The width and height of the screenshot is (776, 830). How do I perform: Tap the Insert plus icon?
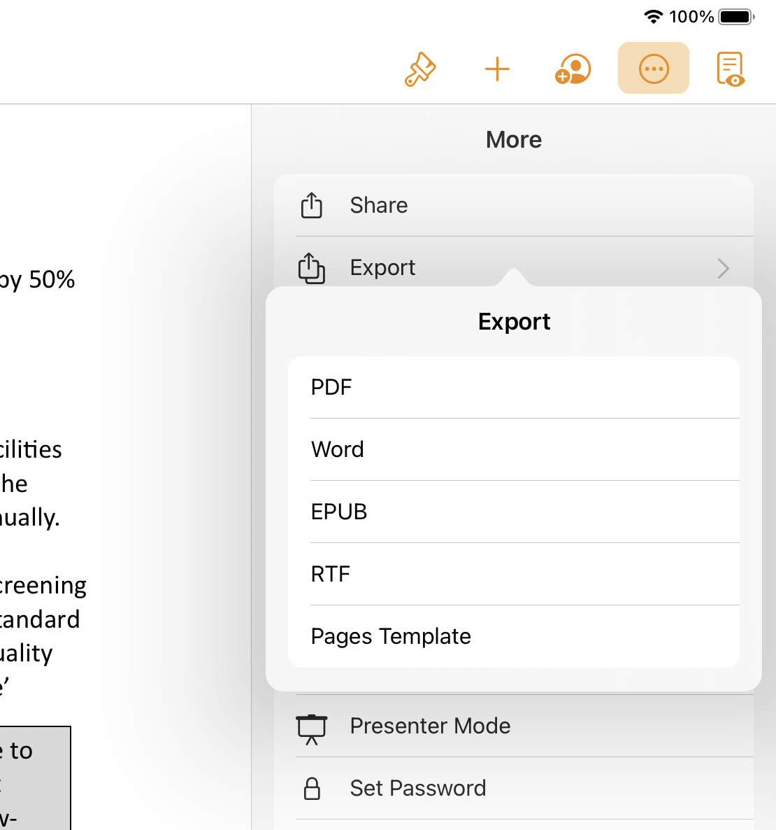coord(497,69)
